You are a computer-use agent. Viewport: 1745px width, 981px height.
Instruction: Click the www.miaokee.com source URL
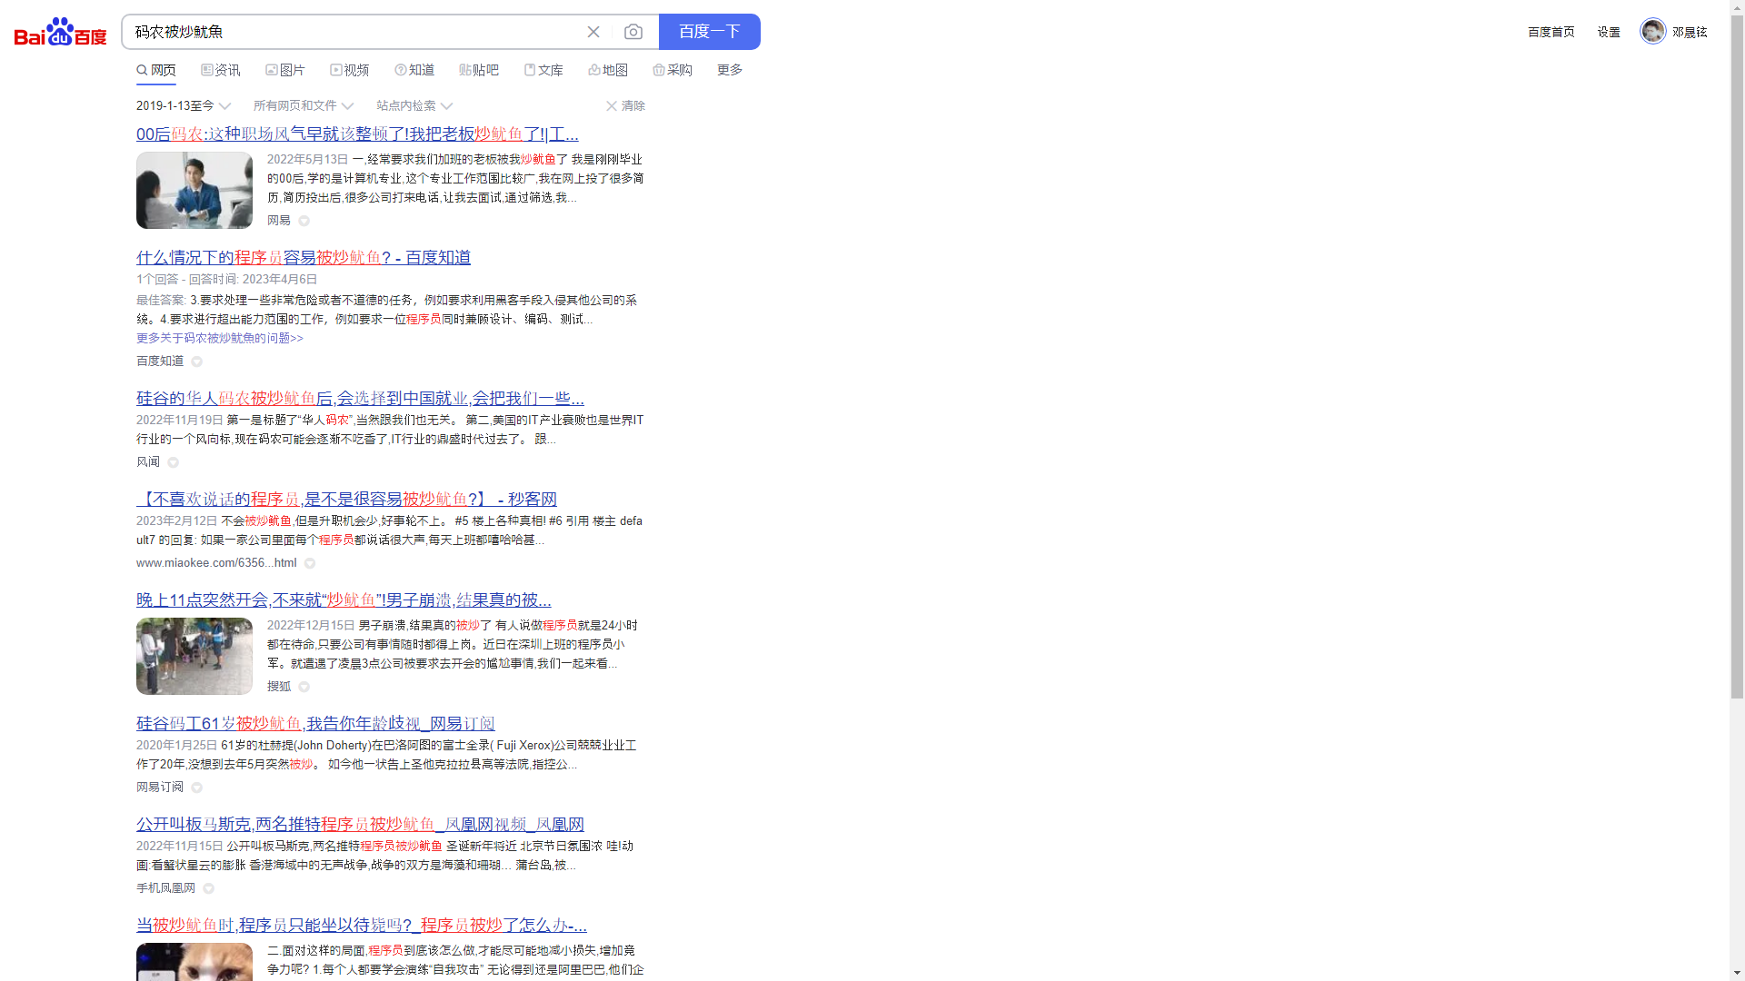point(216,563)
